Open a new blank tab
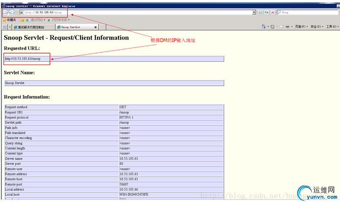 pos(103,27)
